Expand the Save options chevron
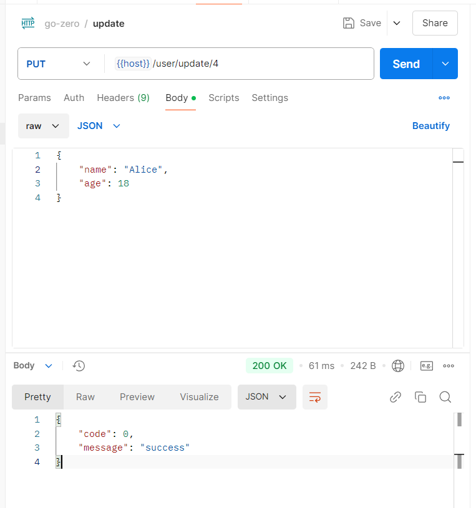 (x=397, y=23)
